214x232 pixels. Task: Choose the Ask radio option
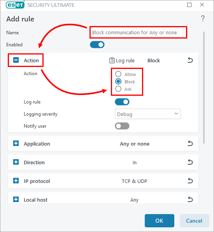tap(118, 89)
